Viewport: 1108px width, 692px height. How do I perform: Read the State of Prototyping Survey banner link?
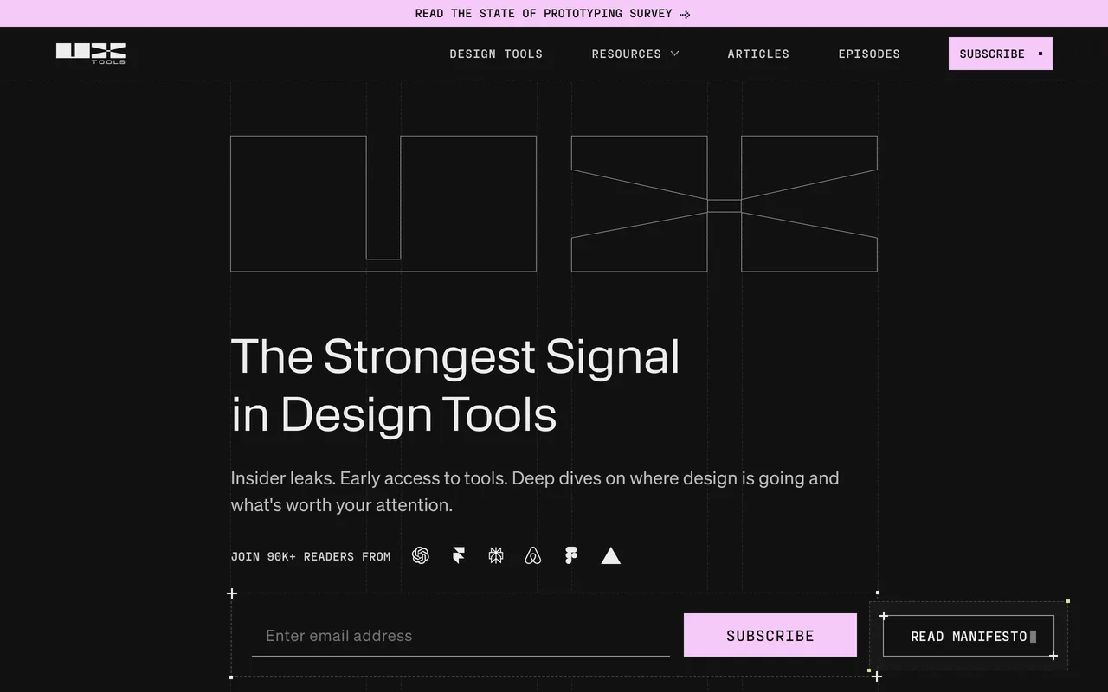553,14
